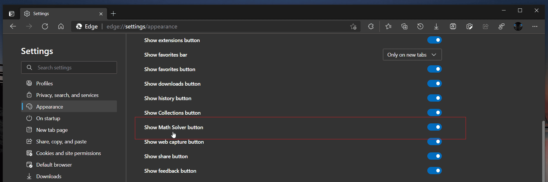Open Settings and more ellipsis menu
Viewport: 548px width, 182px height.
coord(535,26)
